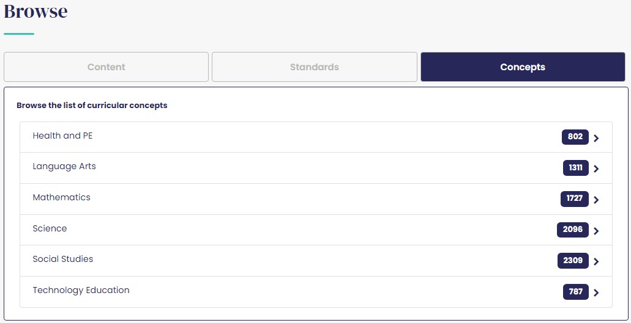Screen dimensions: 631x323
Task: Select the Science list item
Action: tap(50, 228)
